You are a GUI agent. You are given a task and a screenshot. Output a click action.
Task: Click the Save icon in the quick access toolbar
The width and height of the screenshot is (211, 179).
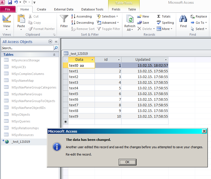pyautogui.click(x=10, y=2)
